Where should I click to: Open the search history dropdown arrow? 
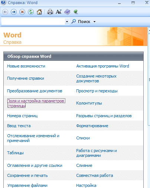67,22
